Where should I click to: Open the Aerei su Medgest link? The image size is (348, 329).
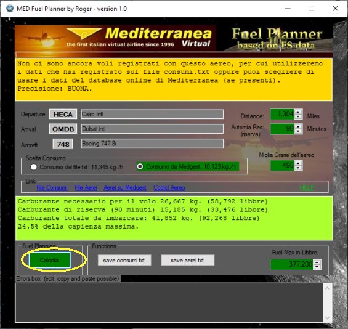point(125,188)
